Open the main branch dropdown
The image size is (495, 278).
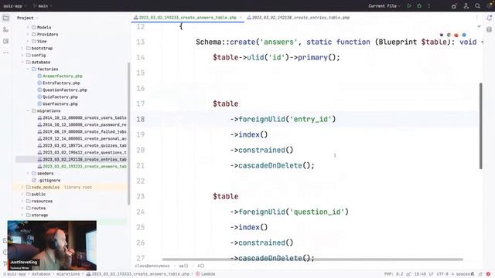point(43,6)
